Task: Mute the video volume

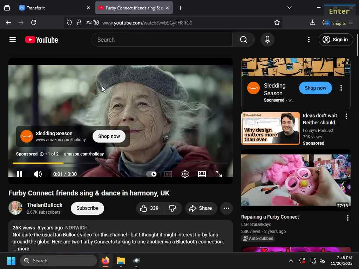Action: click(38, 174)
